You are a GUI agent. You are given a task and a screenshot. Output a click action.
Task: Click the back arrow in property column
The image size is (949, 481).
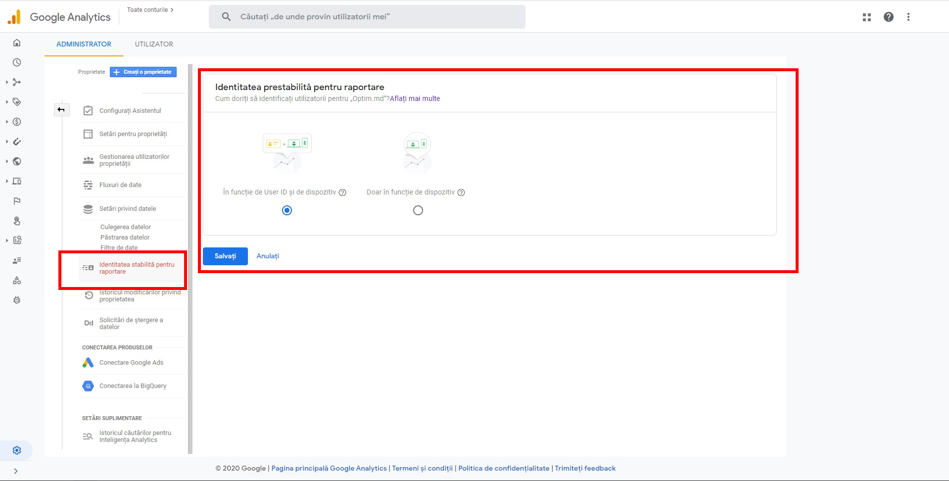[x=61, y=110]
